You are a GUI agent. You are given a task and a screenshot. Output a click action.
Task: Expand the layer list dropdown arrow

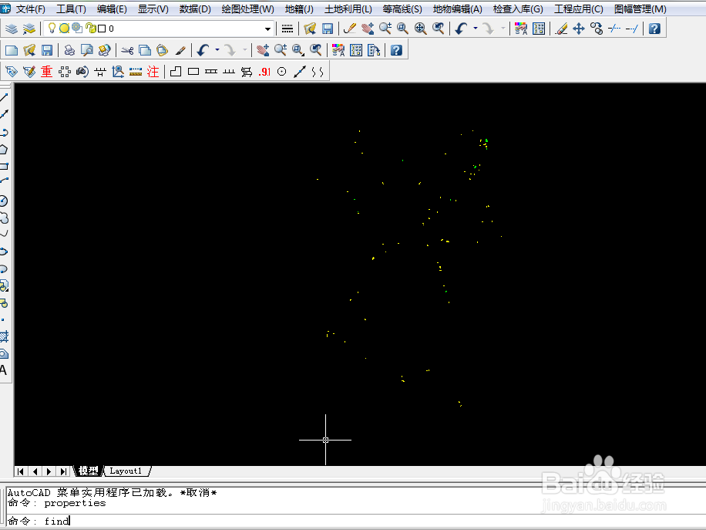click(x=267, y=29)
